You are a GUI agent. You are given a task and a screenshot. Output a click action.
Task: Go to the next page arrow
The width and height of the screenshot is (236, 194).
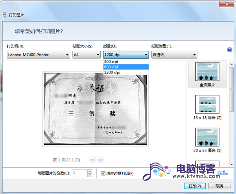click(x=100, y=160)
